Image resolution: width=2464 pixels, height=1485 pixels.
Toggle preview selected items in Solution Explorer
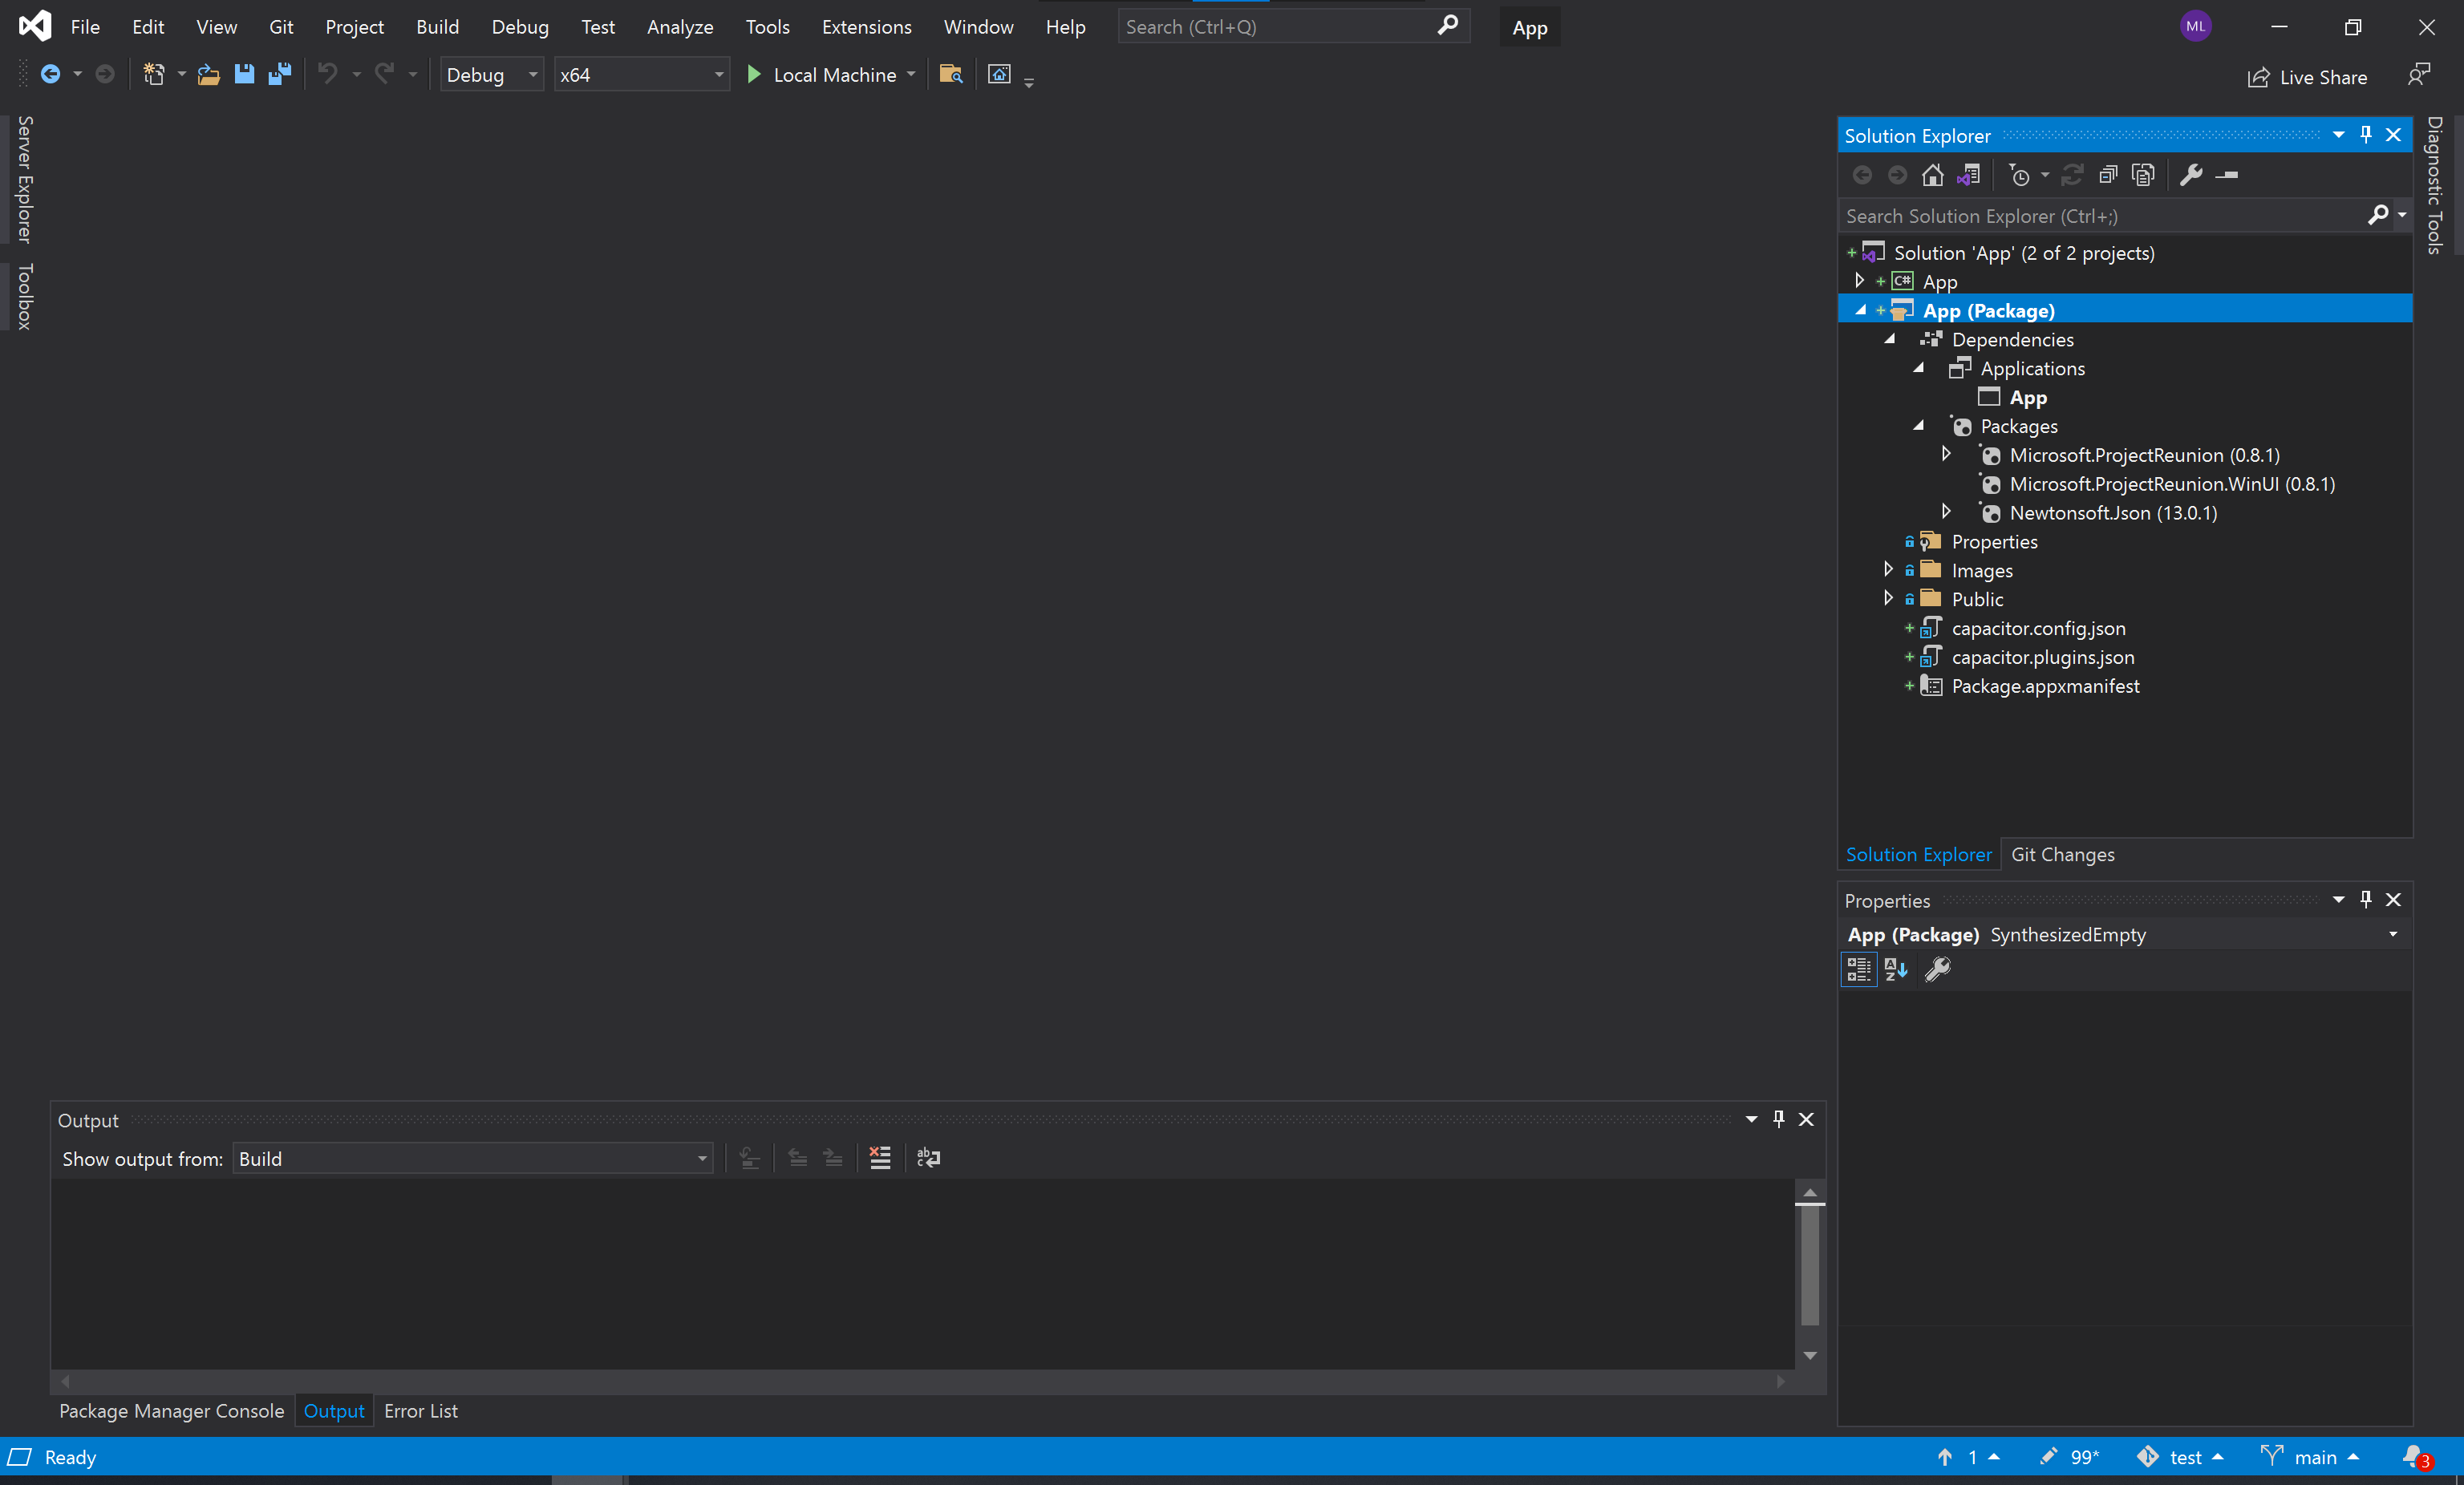coord(2227,175)
